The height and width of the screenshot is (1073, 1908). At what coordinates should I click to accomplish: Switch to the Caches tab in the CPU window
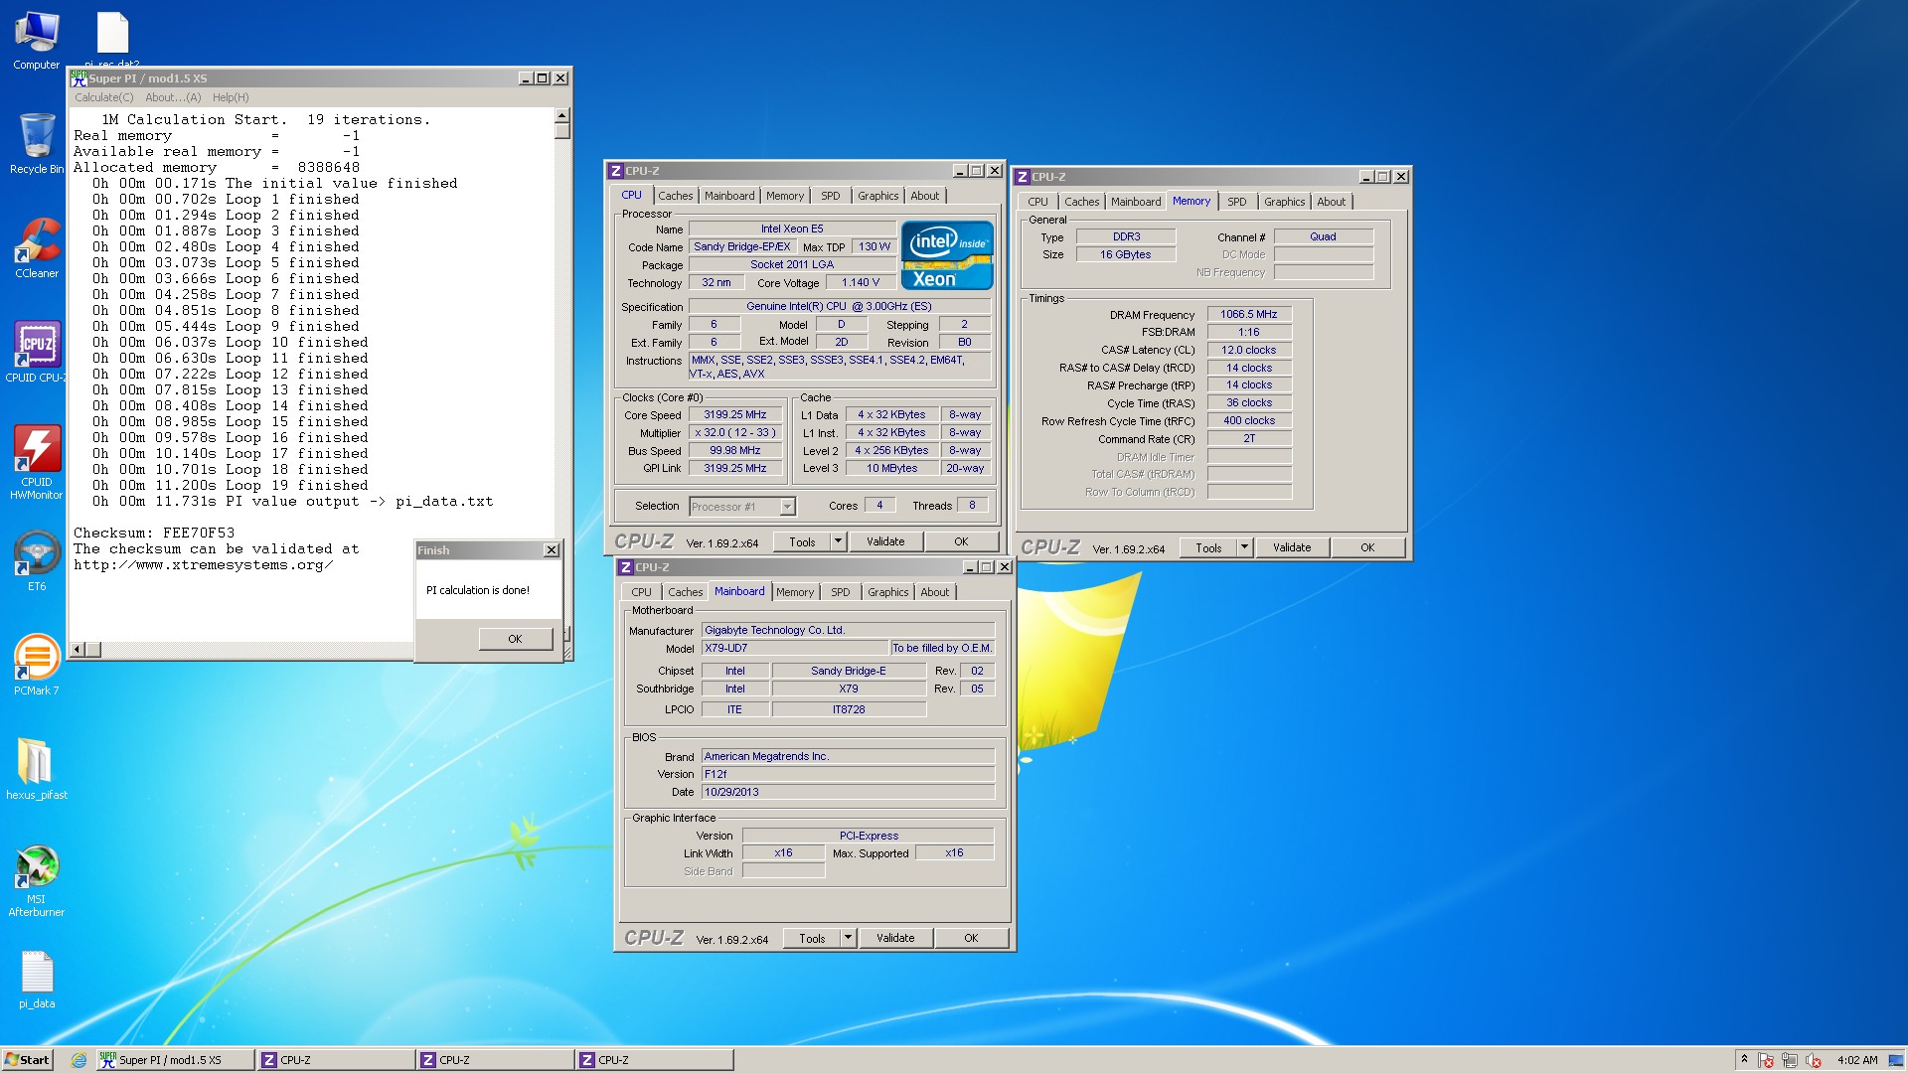(675, 196)
